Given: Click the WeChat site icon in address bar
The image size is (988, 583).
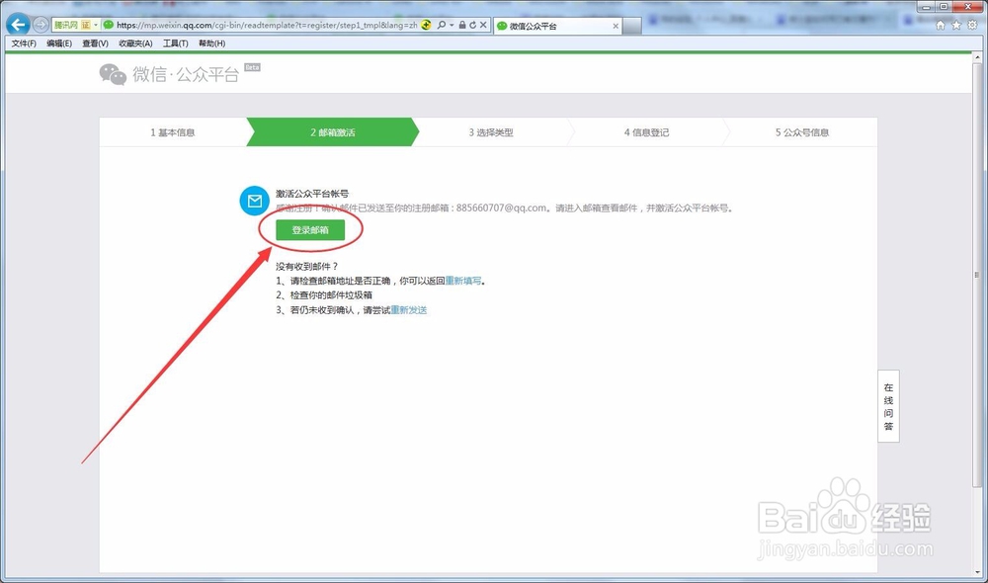Looking at the screenshot, I should (x=109, y=26).
